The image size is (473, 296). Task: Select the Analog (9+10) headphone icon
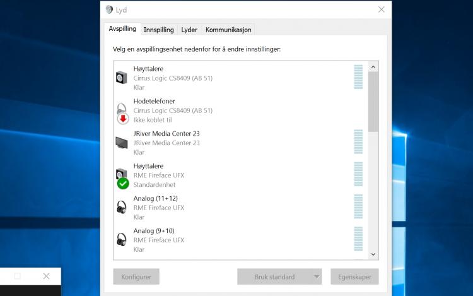pos(122,240)
